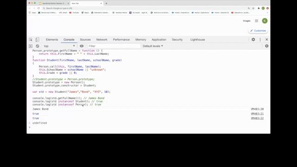This screenshot has height=167, width=297.
Task: Toggle the device toolbar icon
Action: click(x=37, y=39)
